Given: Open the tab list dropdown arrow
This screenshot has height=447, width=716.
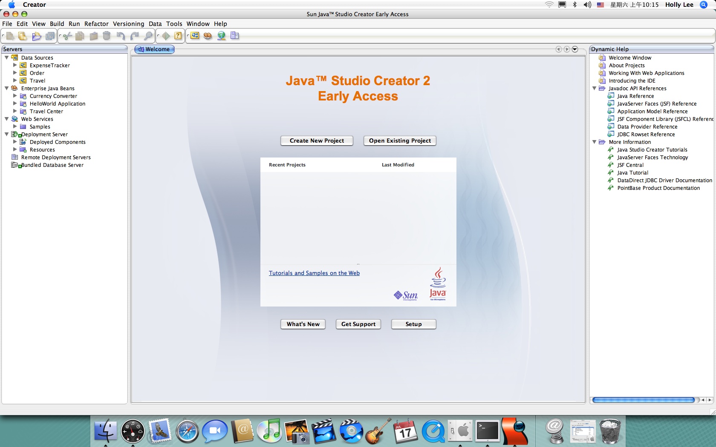Looking at the screenshot, I should click(x=575, y=49).
